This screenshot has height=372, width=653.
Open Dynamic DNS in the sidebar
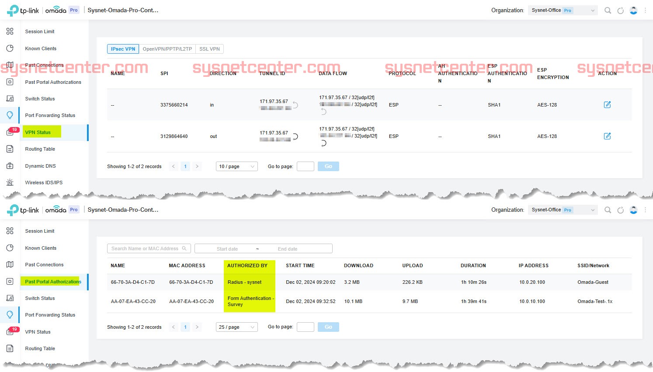click(40, 166)
